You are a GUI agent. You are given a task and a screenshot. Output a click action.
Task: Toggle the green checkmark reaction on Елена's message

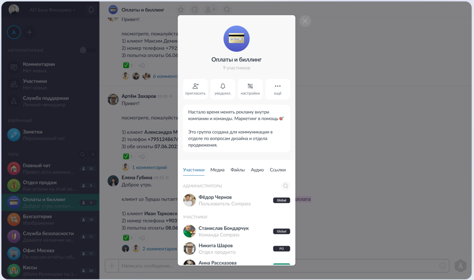[128, 238]
